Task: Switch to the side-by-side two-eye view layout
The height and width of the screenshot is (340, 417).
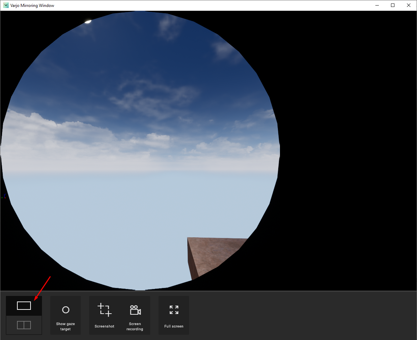Action: pos(24,325)
